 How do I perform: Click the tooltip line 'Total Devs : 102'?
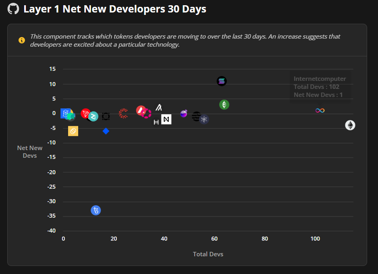click(x=316, y=87)
